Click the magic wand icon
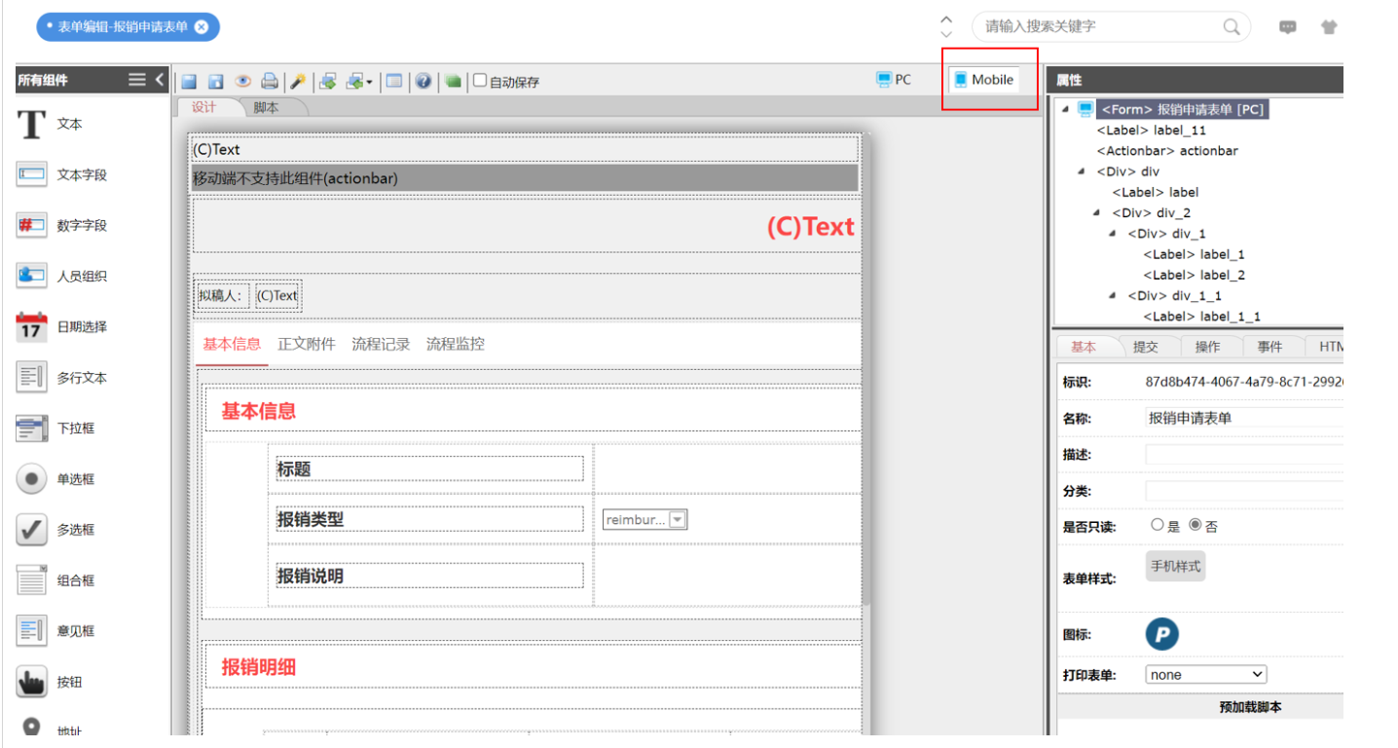Image resolution: width=1398 pixels, height=748 pixels. [x=299, y=82]
